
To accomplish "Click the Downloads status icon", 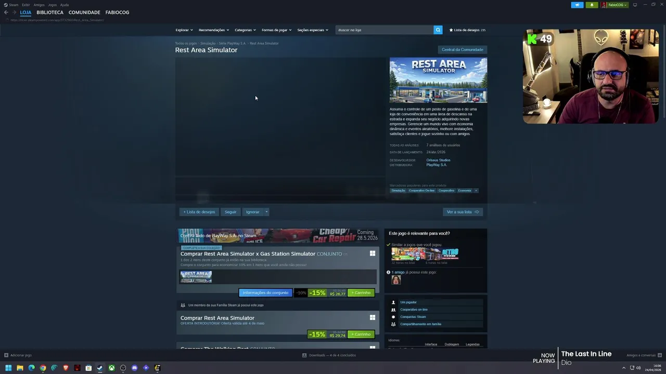I will click(x=304, y=355).
